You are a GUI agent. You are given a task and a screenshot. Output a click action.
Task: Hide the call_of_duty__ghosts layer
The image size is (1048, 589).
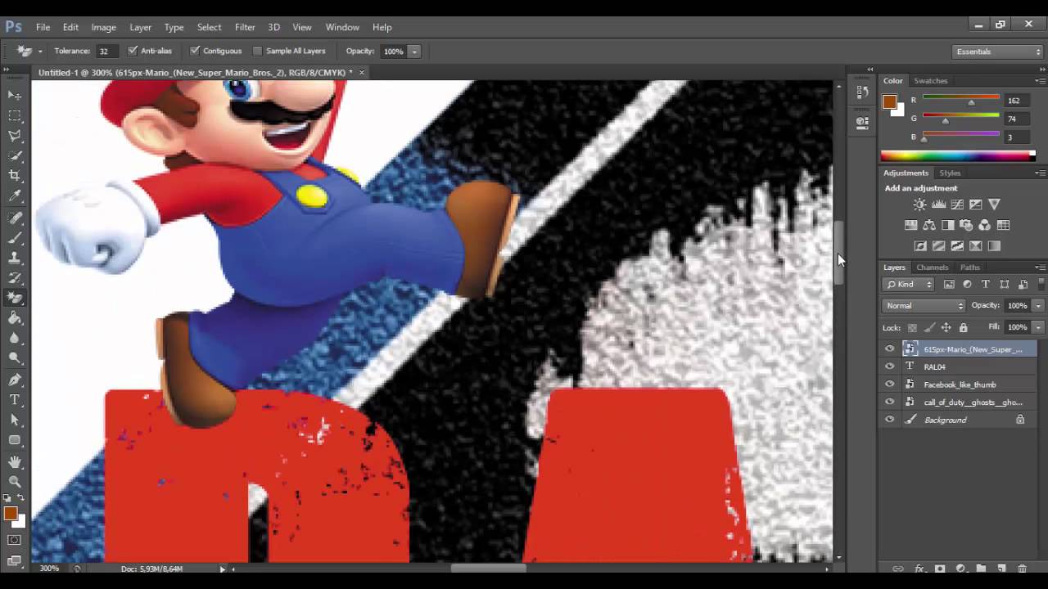[x=890, y=402]
